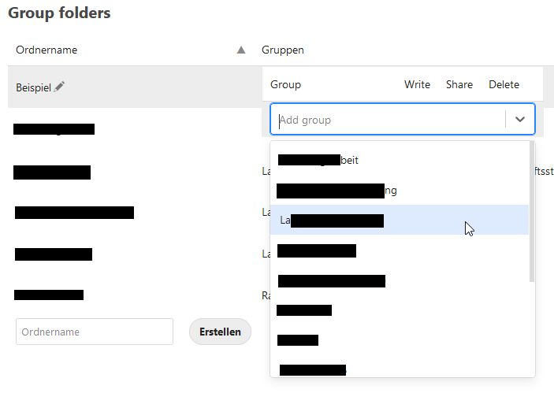
Task: Click the Gruppen column header
Action: pyautogui.click(x=283, y=50)
